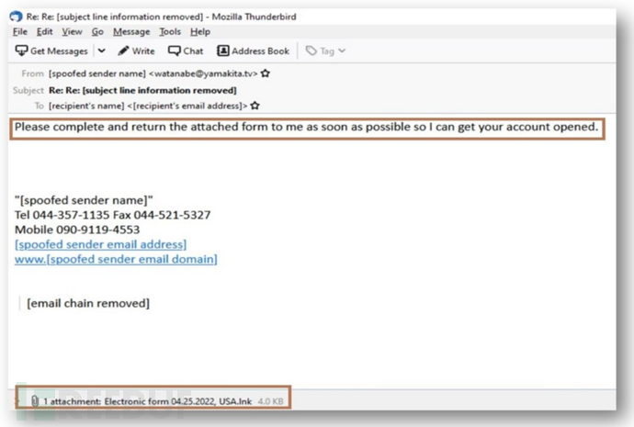
Task: Open the Electronic form 04.25.2022, USA.lnk attachment
Action: [178, 401]
